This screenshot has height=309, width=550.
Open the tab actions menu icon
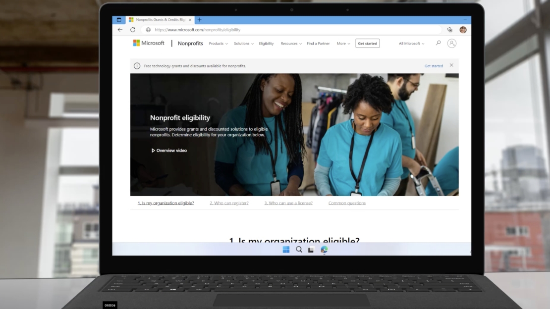click(119, 20)
